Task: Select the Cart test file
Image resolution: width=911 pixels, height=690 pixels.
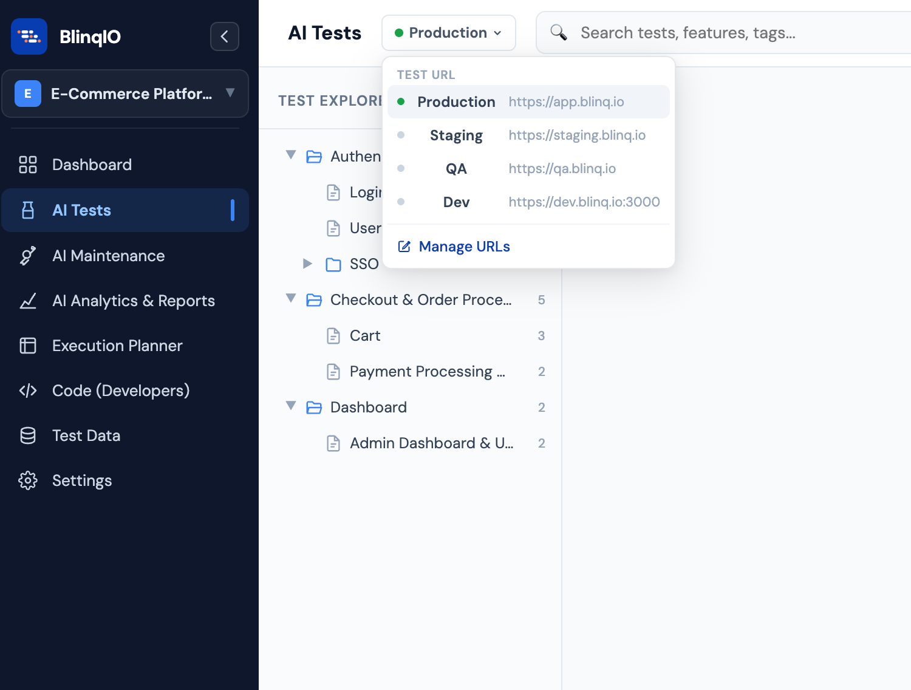Action: (365, 335)
